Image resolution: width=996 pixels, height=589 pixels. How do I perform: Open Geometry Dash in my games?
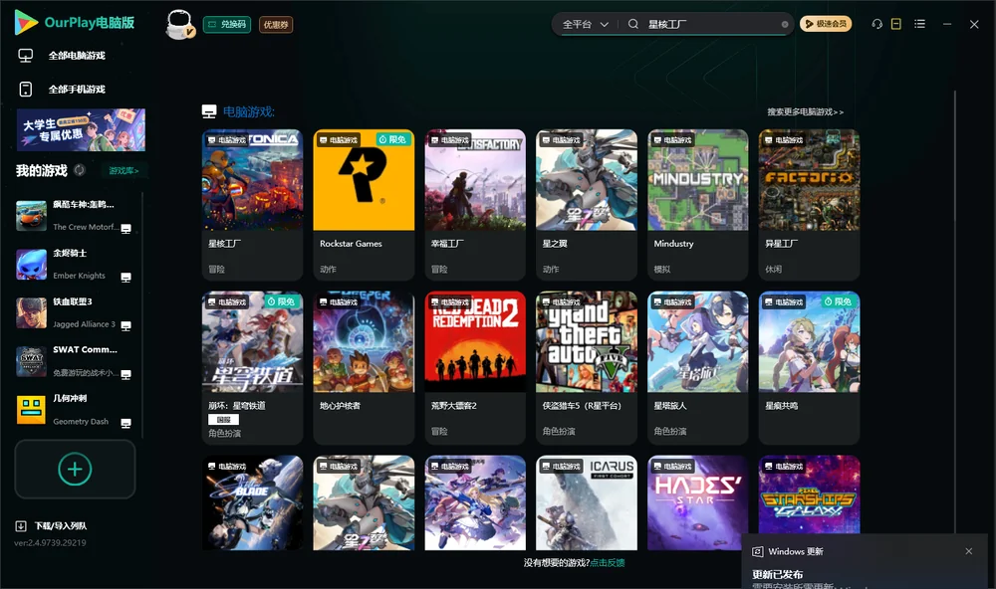point(74,410)
